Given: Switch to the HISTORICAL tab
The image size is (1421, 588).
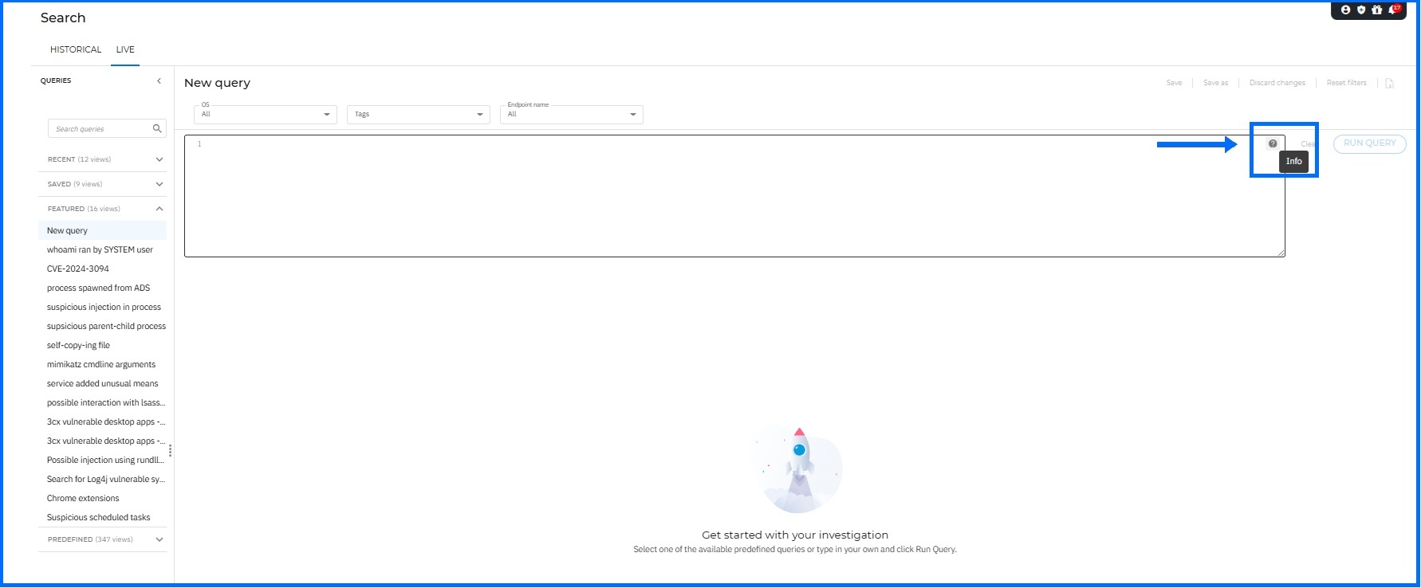Looking at the screenshot, I should pyautogui.click(x=76, y=49).
